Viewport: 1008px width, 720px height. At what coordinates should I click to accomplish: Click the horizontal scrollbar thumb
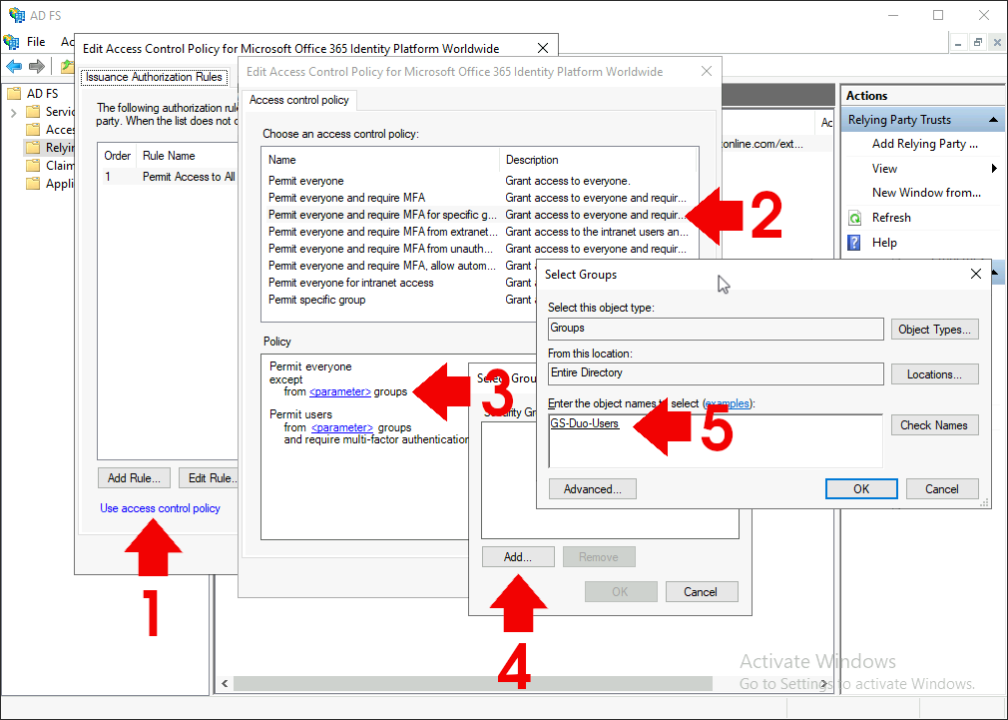(x=472, y=683)
